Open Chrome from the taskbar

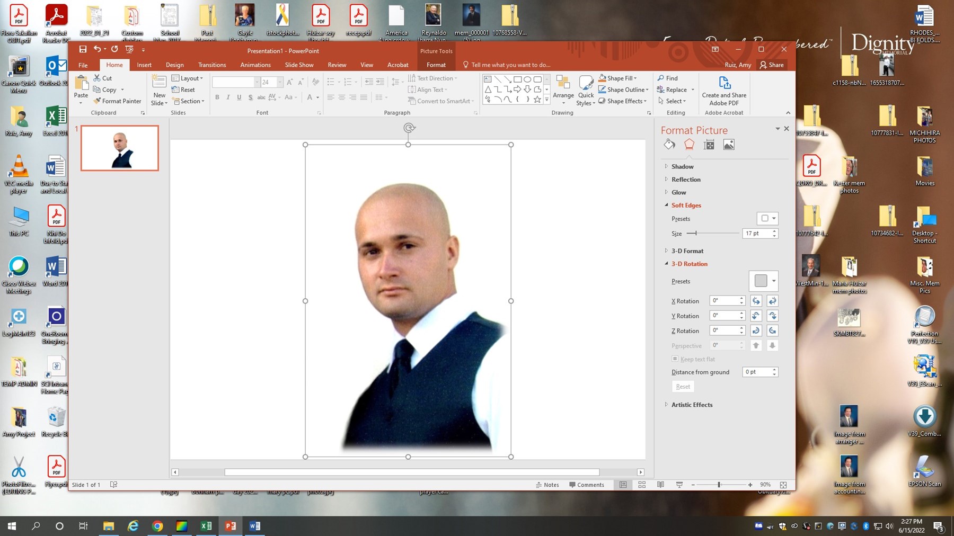[157, 526]
